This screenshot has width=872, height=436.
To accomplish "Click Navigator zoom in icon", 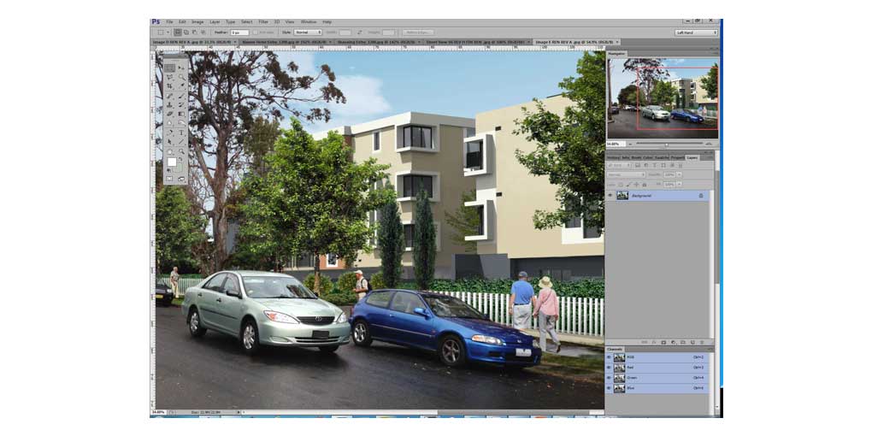I will click(709, 144).
